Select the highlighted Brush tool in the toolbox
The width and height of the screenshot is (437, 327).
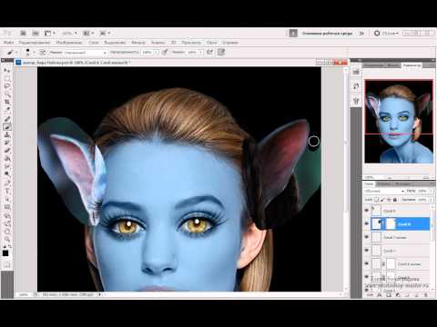6,126
